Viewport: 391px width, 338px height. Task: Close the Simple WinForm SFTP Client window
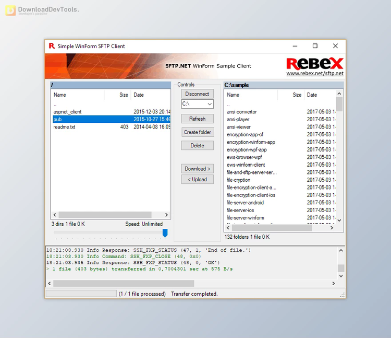(x=335, y=46)
